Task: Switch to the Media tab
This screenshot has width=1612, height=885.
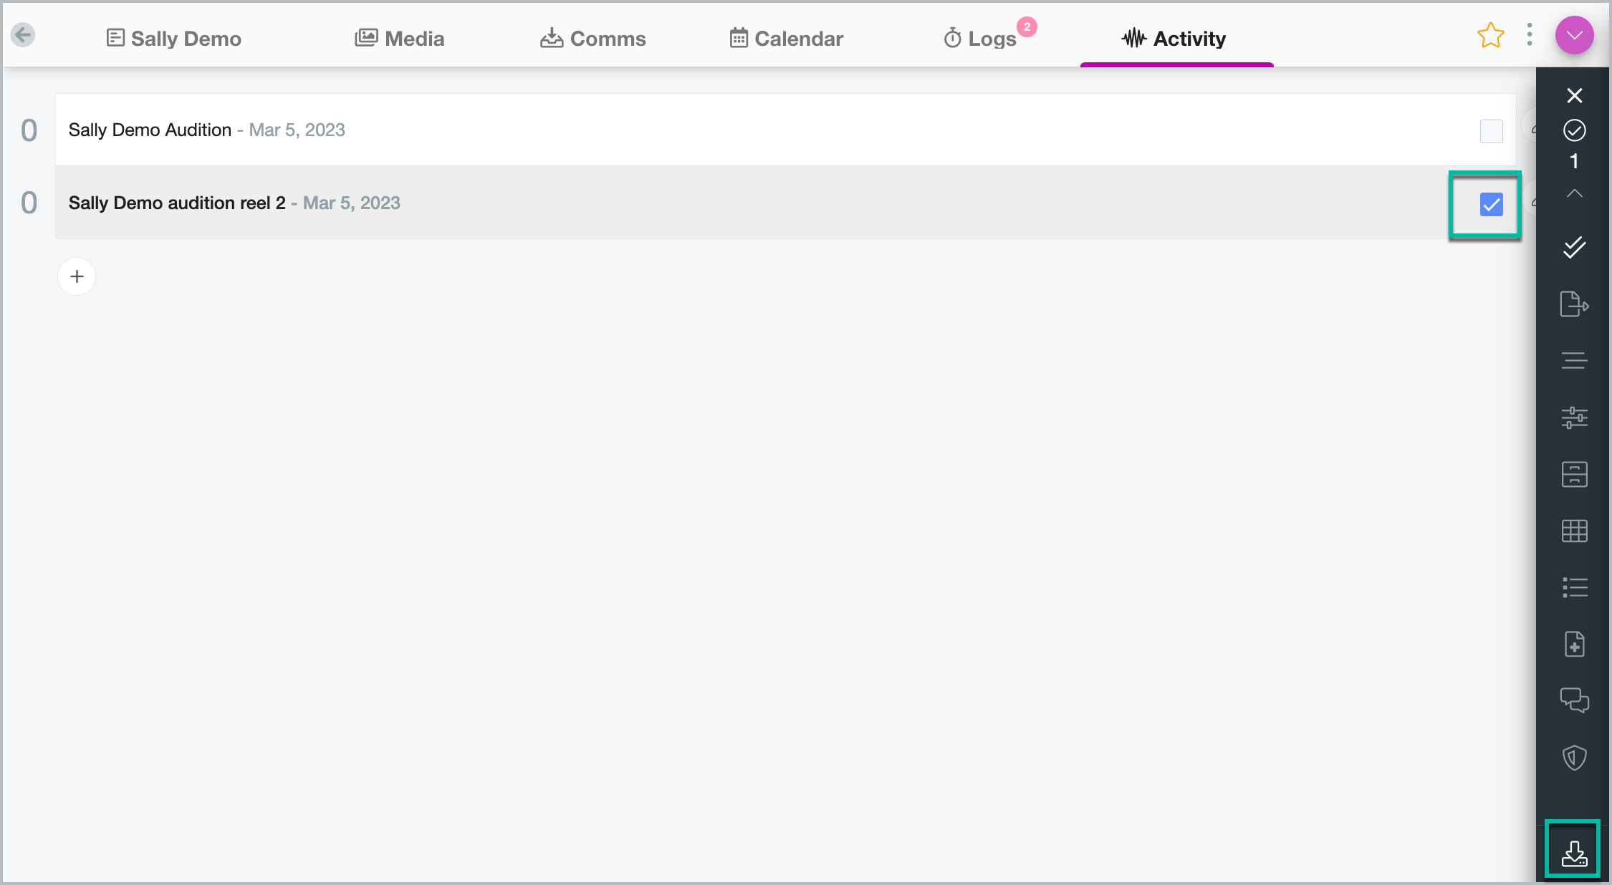Action: point(400,39)
